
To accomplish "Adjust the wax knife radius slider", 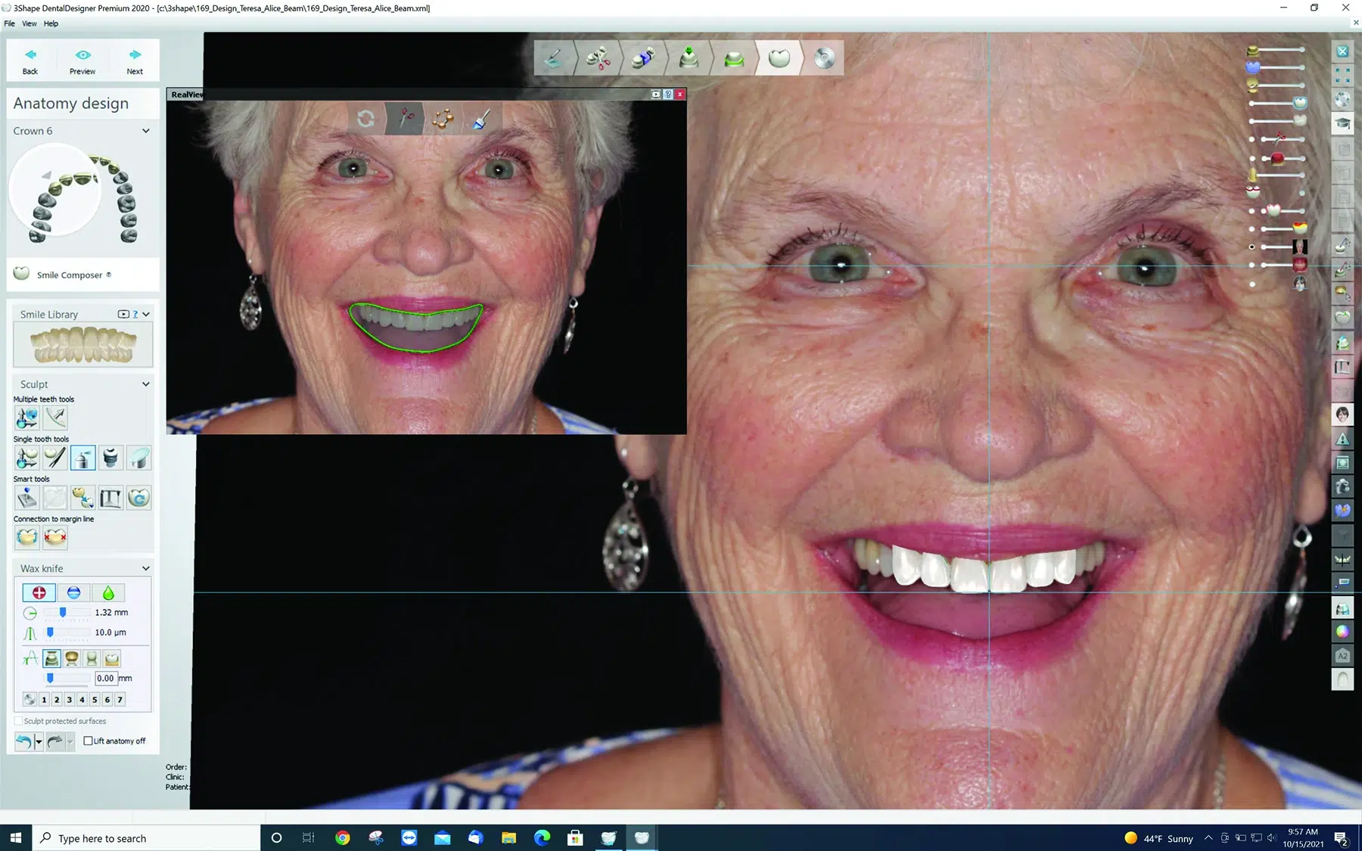I will pos(63,613).
